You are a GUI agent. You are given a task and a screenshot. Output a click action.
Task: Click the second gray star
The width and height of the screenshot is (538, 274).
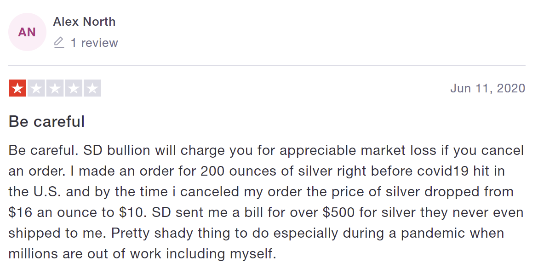click(x=36, y=88)
